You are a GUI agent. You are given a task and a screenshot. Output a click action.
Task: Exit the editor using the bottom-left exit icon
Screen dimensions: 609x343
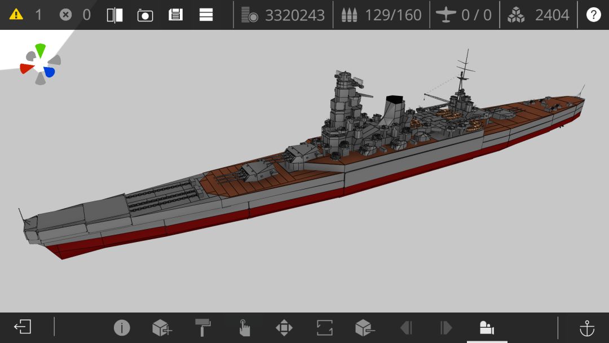point(23,327)
